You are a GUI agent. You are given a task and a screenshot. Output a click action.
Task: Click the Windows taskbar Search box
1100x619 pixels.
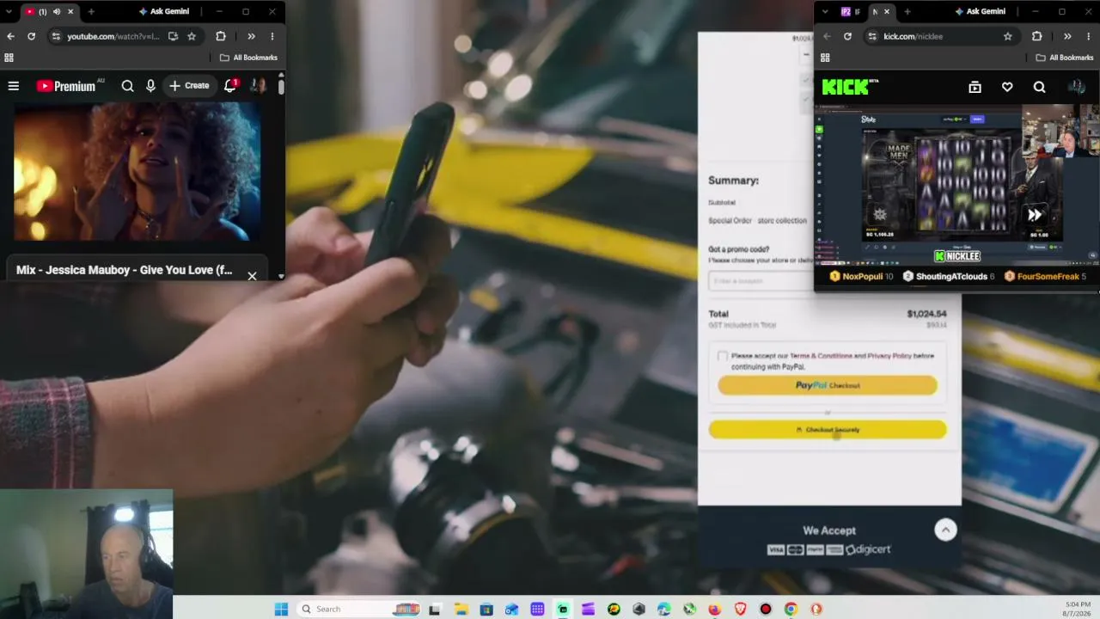(x=359, y=610)
